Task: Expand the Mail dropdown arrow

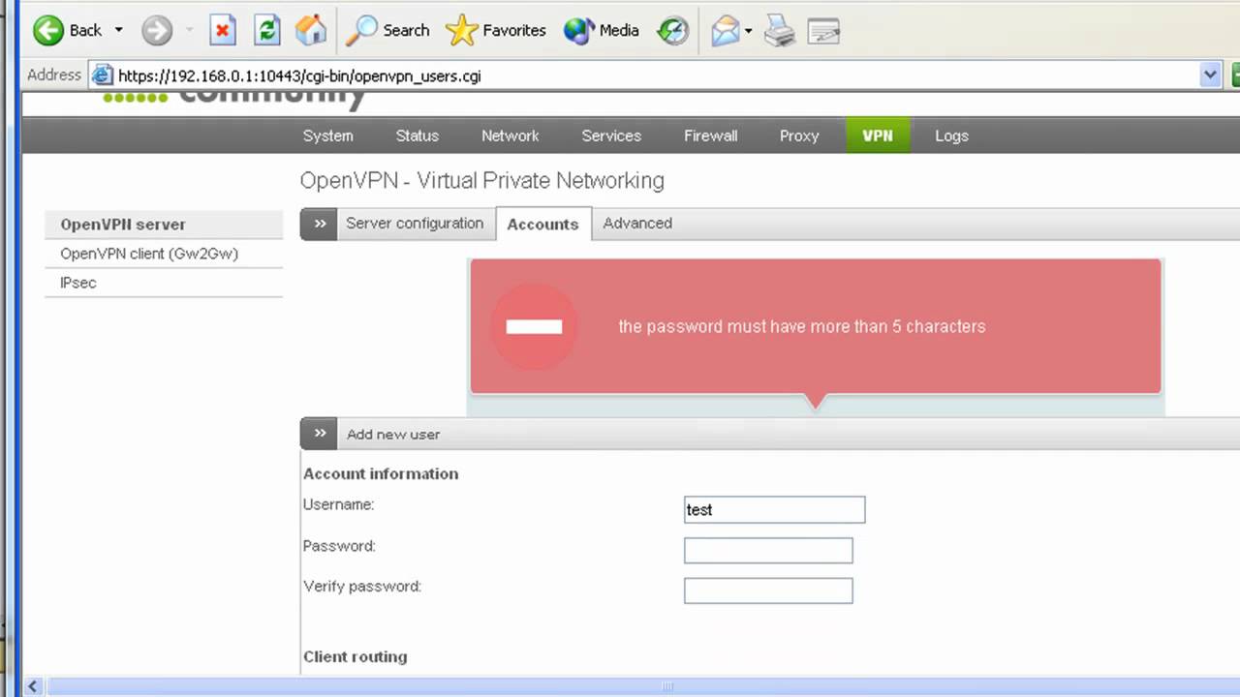Action: pyautogui.click(x=749, y=30)
